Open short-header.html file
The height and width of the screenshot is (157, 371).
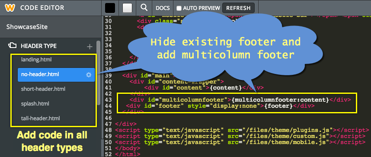pos(43,89)
